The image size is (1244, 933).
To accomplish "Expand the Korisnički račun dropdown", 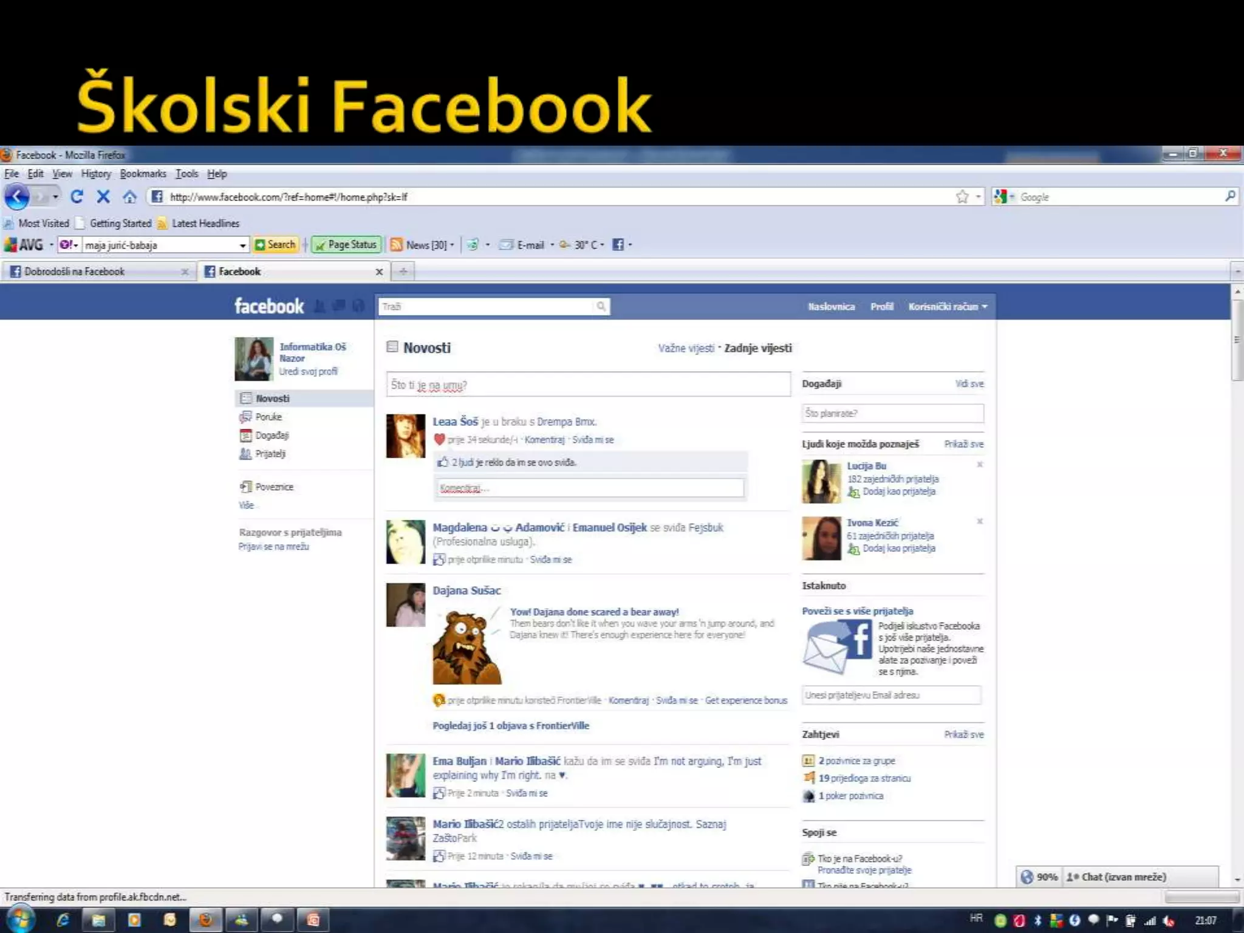I will [948, 307].
